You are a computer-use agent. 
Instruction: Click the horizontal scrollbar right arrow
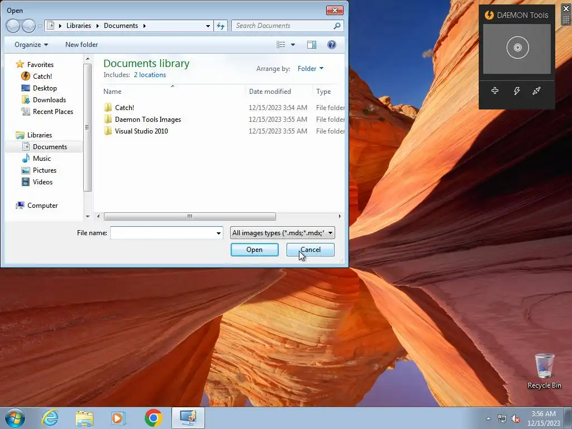340,216
